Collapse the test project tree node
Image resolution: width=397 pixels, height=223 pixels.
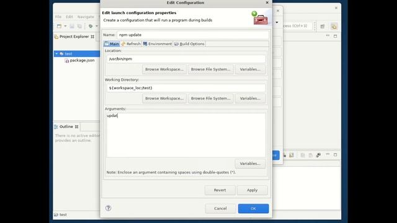tap(56, 54)
